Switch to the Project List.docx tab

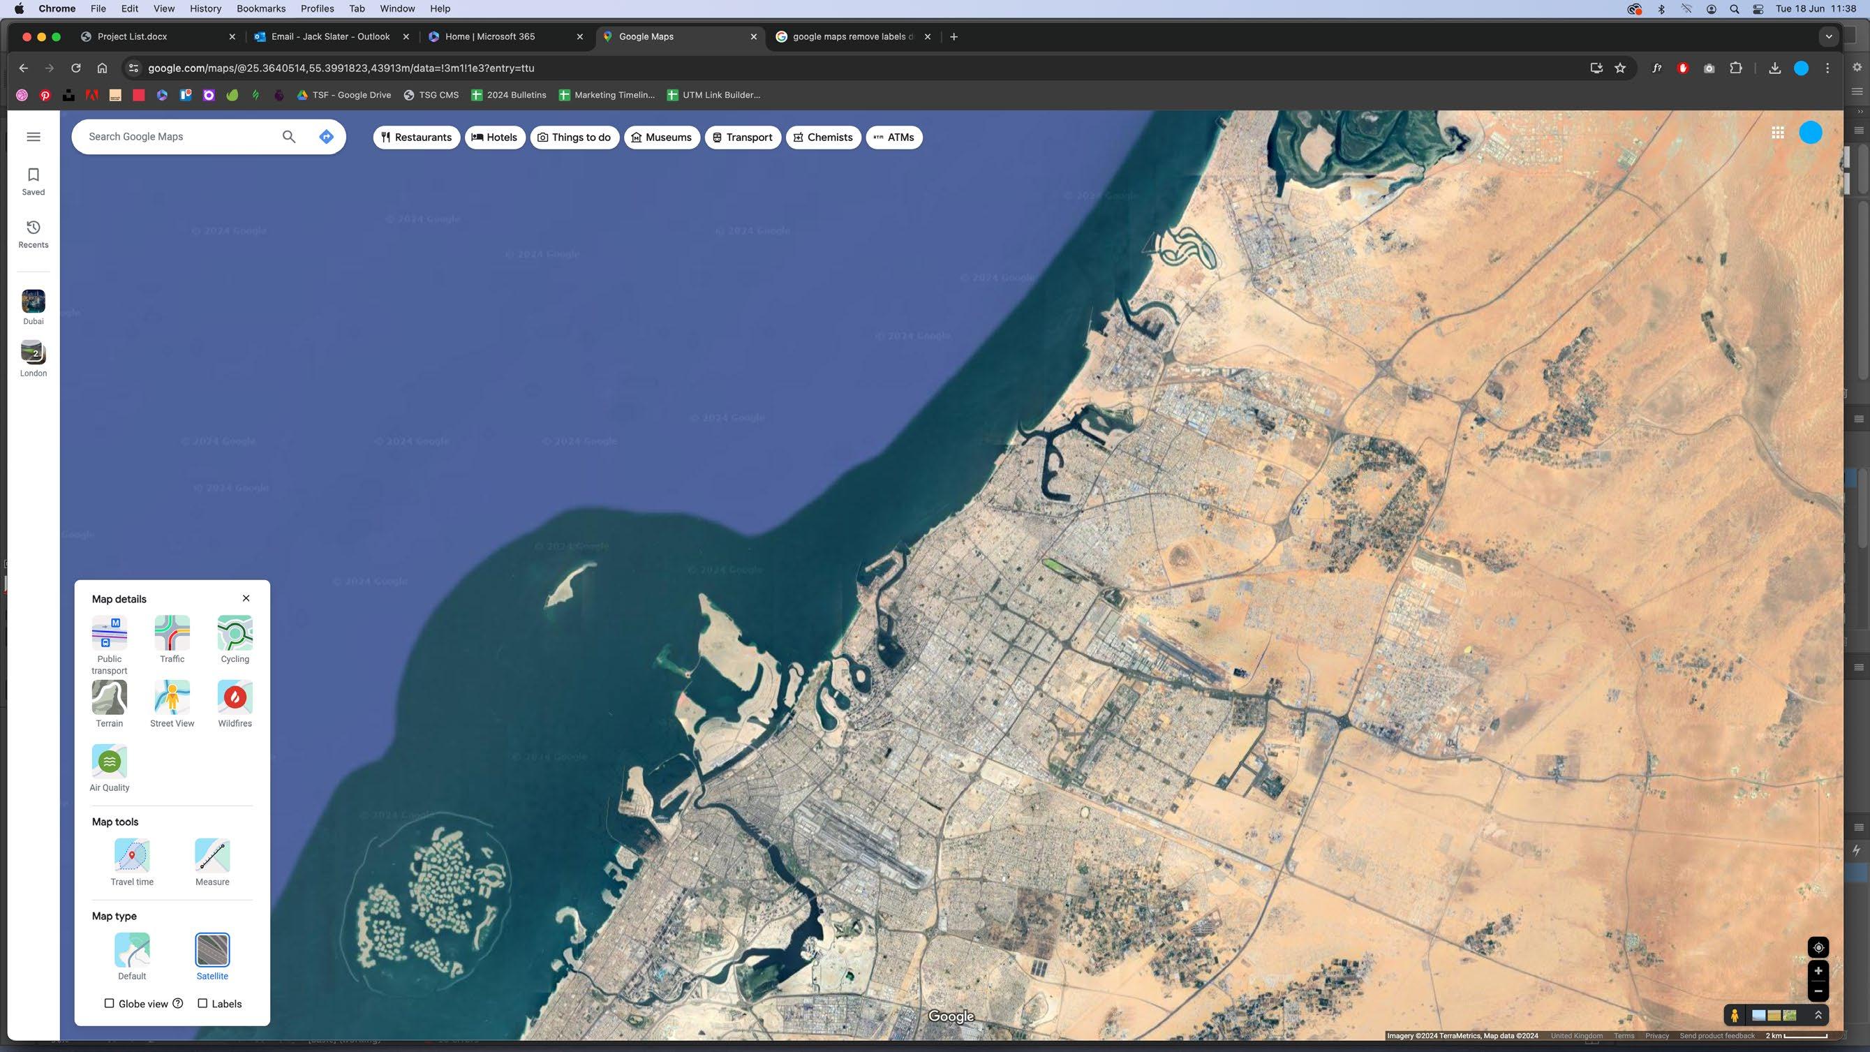click(132, 36)
